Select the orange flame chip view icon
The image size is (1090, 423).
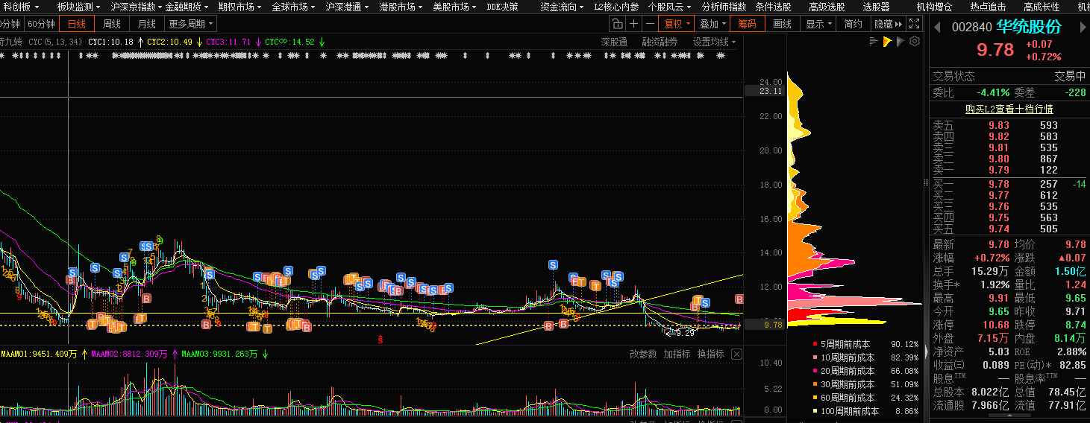887,42
